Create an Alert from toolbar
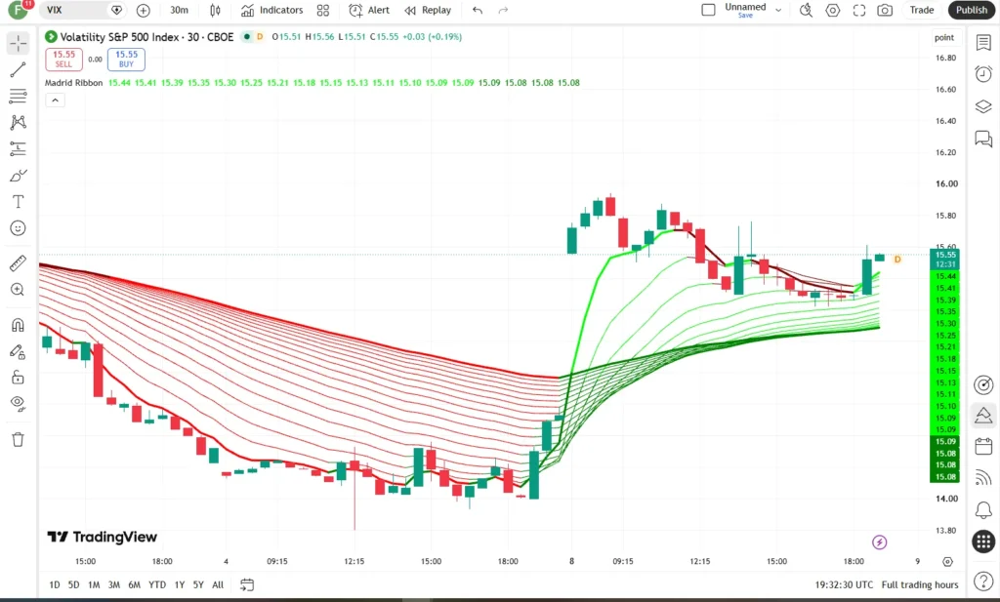This screenshot has height=602, width=1000. tap(368, 10)
